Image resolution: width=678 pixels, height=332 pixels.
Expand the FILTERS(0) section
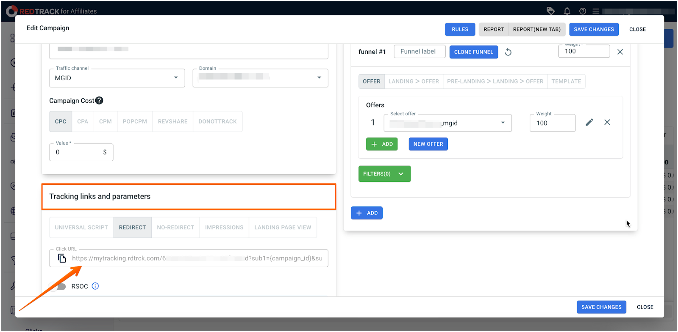click(384, 174)
